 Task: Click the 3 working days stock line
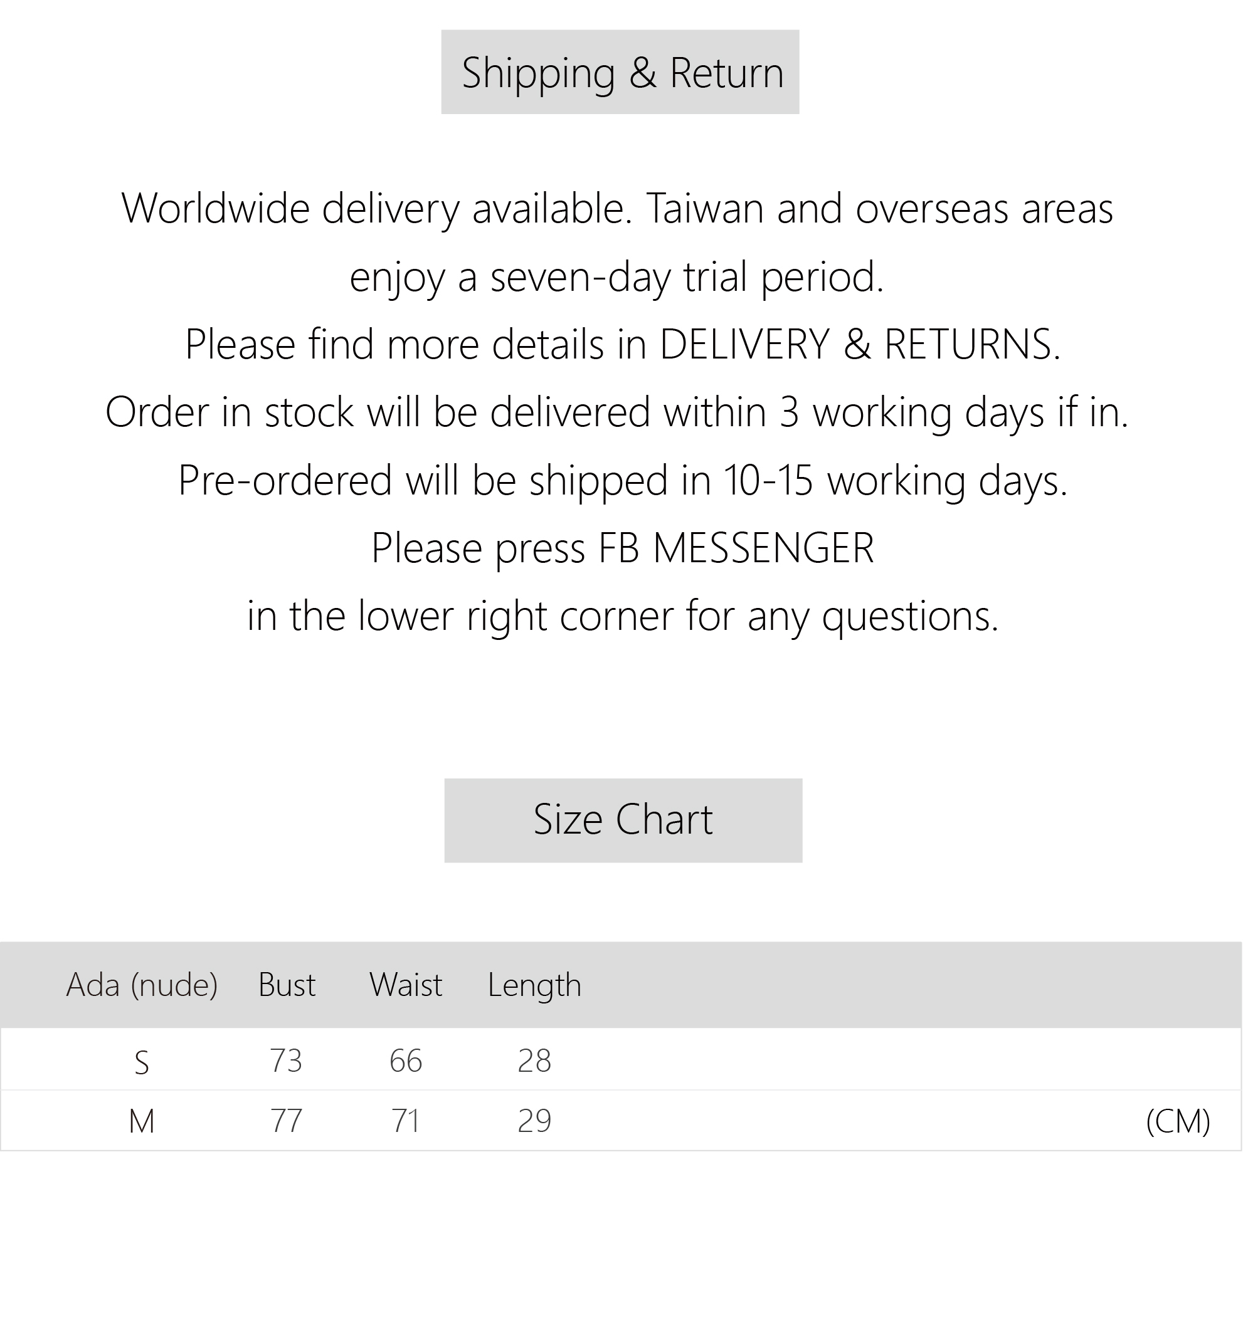[x=616, y=412]
